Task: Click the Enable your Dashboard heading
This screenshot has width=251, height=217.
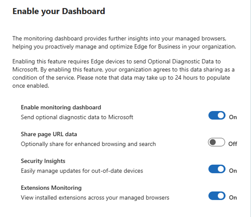Action: tap(59, 11)
